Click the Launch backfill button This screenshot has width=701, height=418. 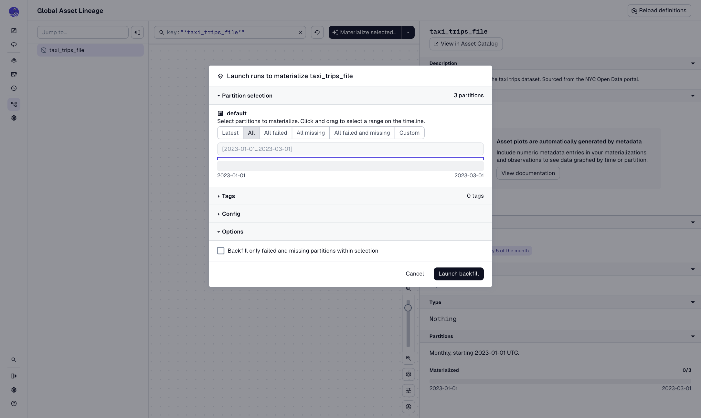pyautogui.click(x=459, y=274)
